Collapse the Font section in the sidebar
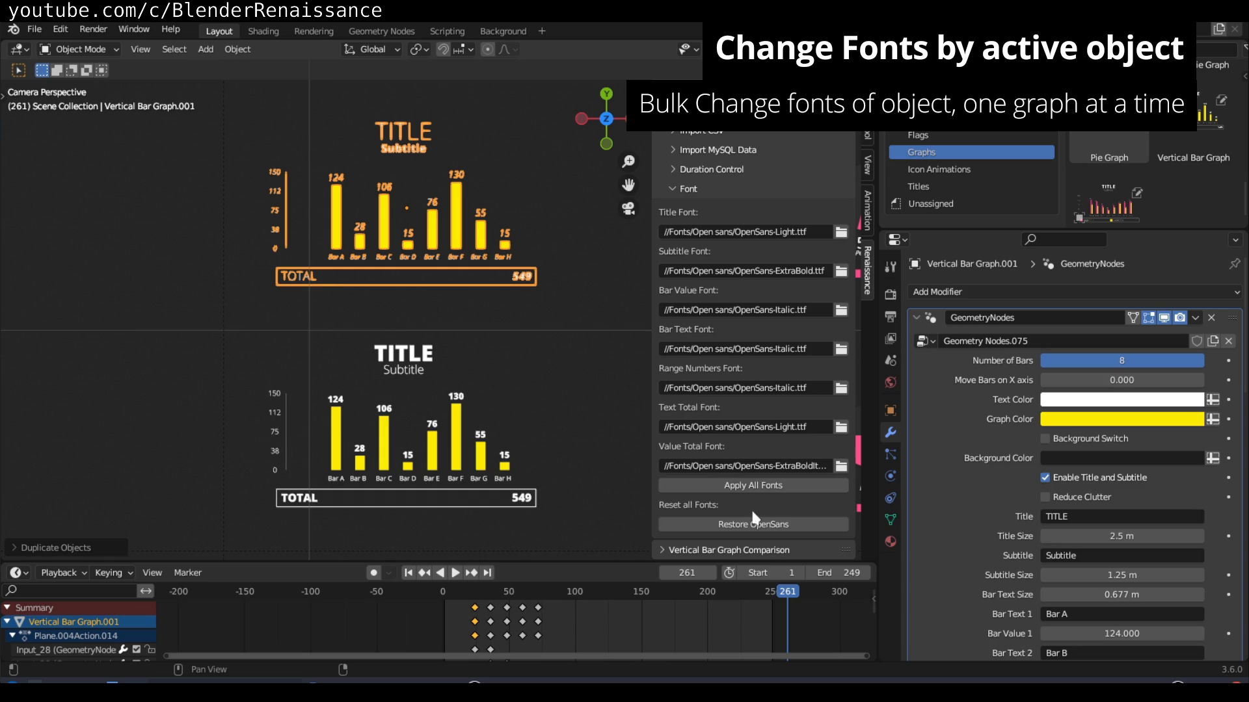 click(673, 188)
